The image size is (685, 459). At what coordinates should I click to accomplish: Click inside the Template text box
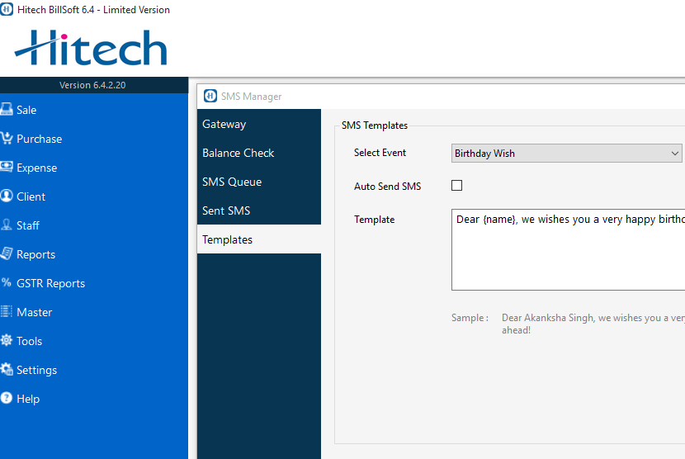click(568, 256)
